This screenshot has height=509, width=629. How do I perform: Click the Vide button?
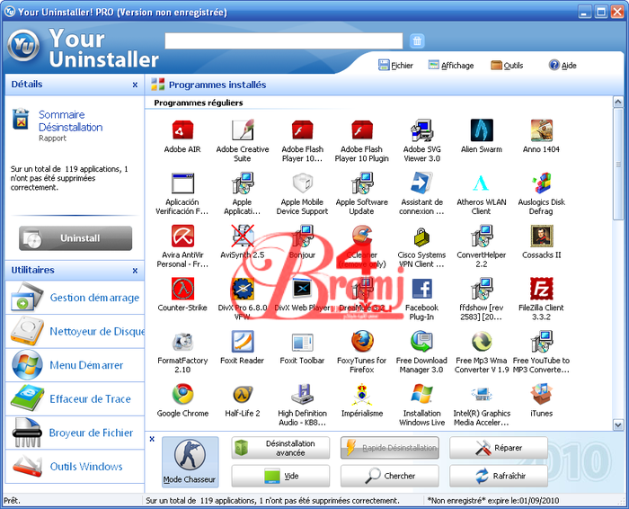[x=280, y=476]
